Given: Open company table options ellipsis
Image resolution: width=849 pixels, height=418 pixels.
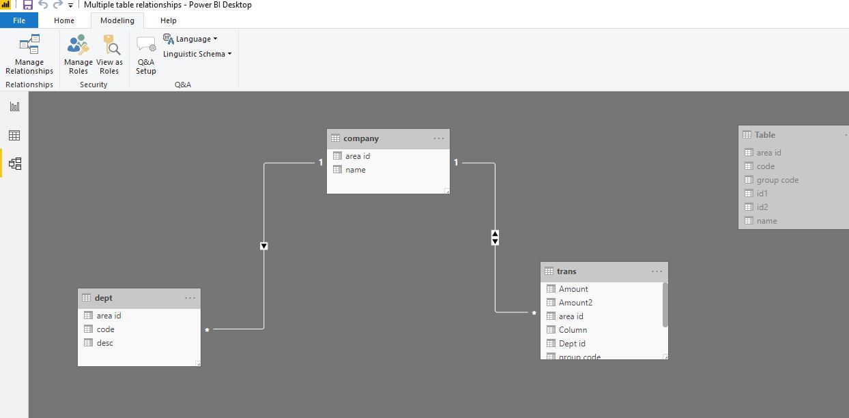Looking at the screenshot, I should 439,138.
